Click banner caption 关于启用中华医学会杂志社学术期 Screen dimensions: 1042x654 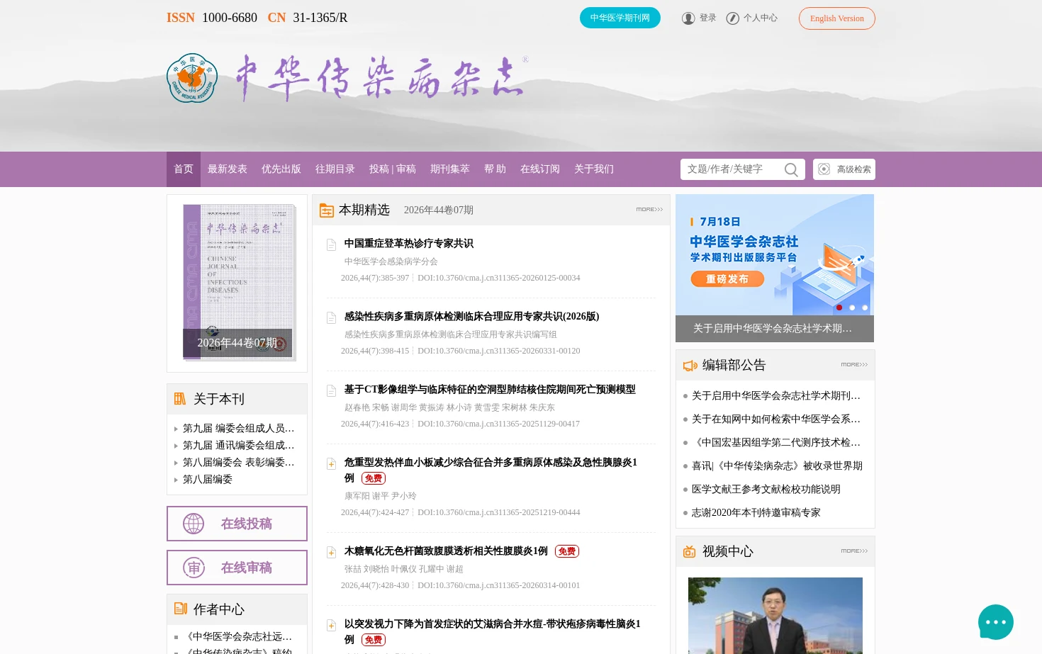click(773, 329)
